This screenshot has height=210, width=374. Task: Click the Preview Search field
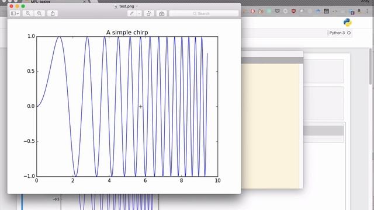[x=204, y=13]
